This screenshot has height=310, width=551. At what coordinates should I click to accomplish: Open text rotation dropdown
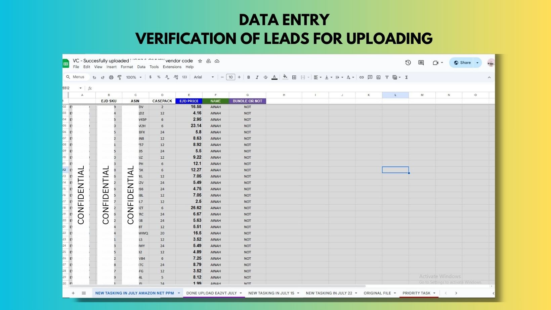click(350, 77)
